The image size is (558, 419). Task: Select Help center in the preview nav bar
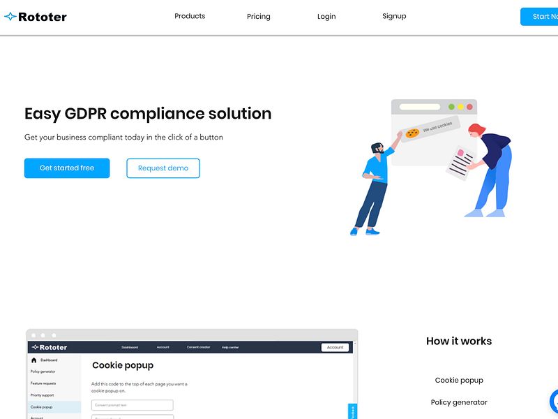coord(230,347)
